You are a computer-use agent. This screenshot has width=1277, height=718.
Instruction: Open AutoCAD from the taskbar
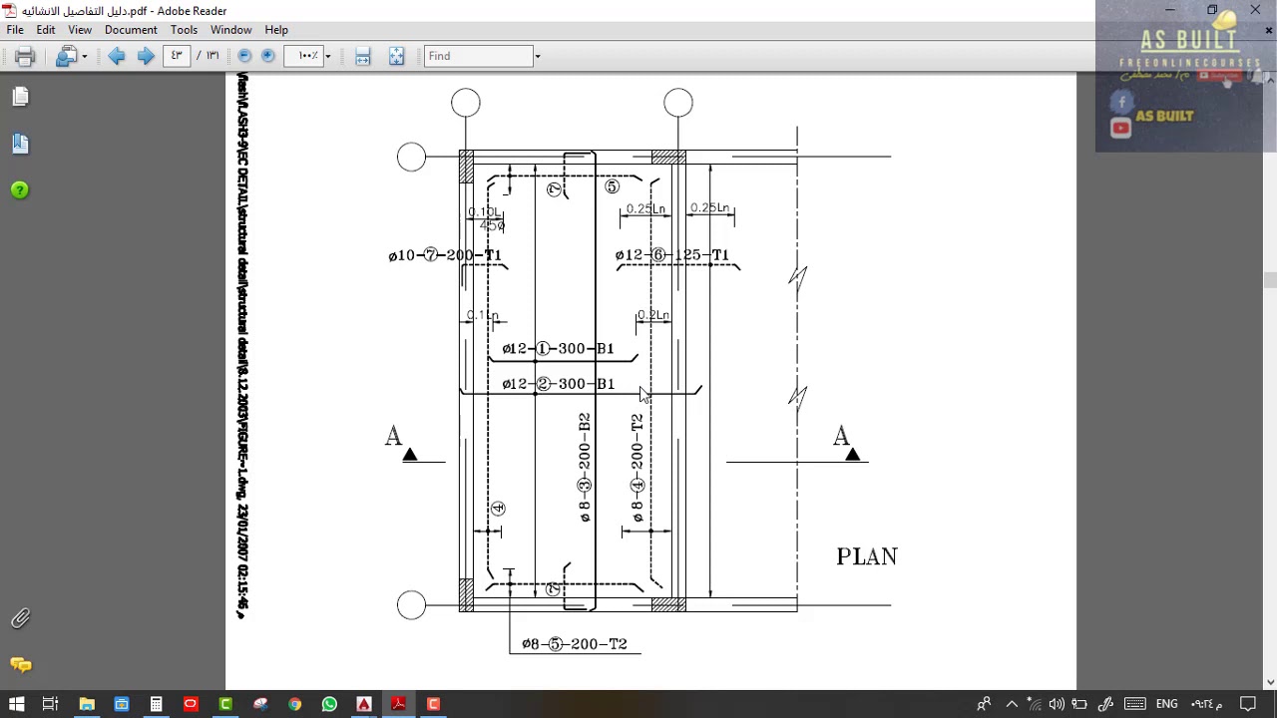click(364, 704)
